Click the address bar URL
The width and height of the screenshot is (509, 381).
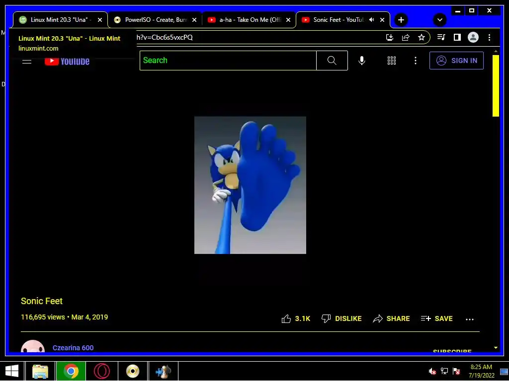click(x=165, y=37)
